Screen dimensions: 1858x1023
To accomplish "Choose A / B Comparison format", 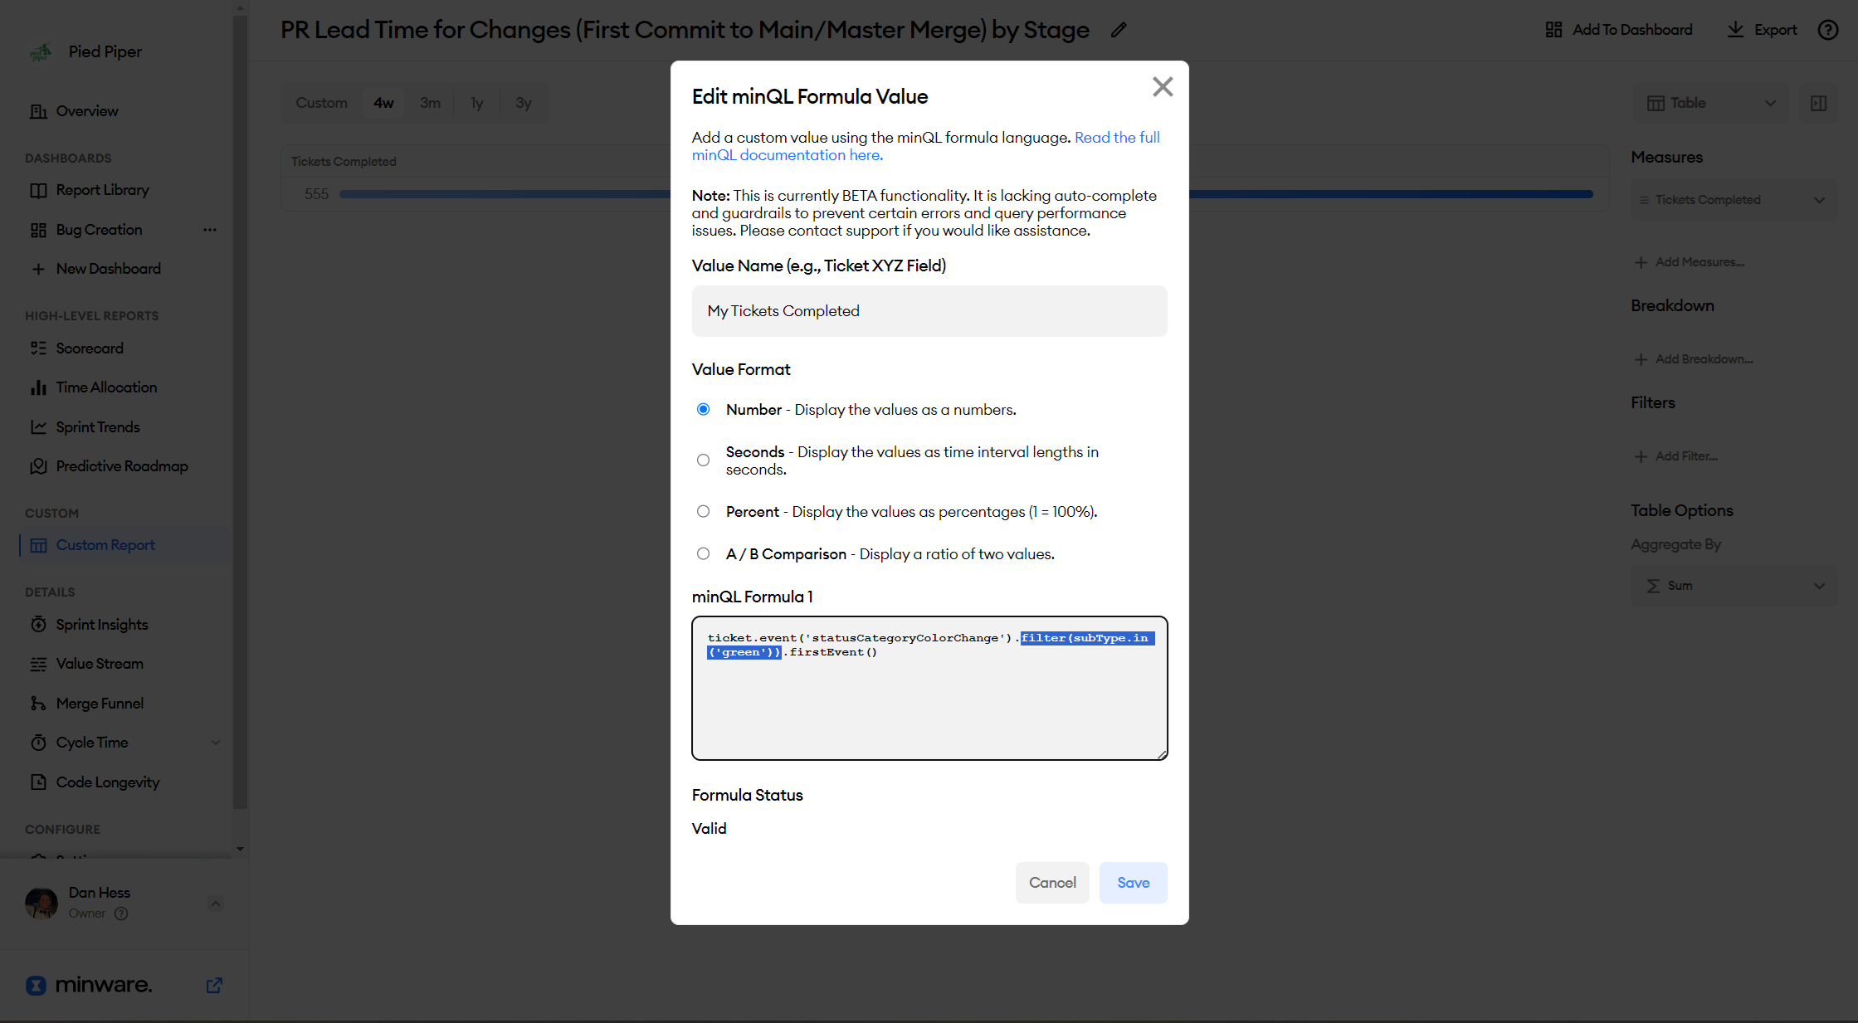I will click(703, 554).
